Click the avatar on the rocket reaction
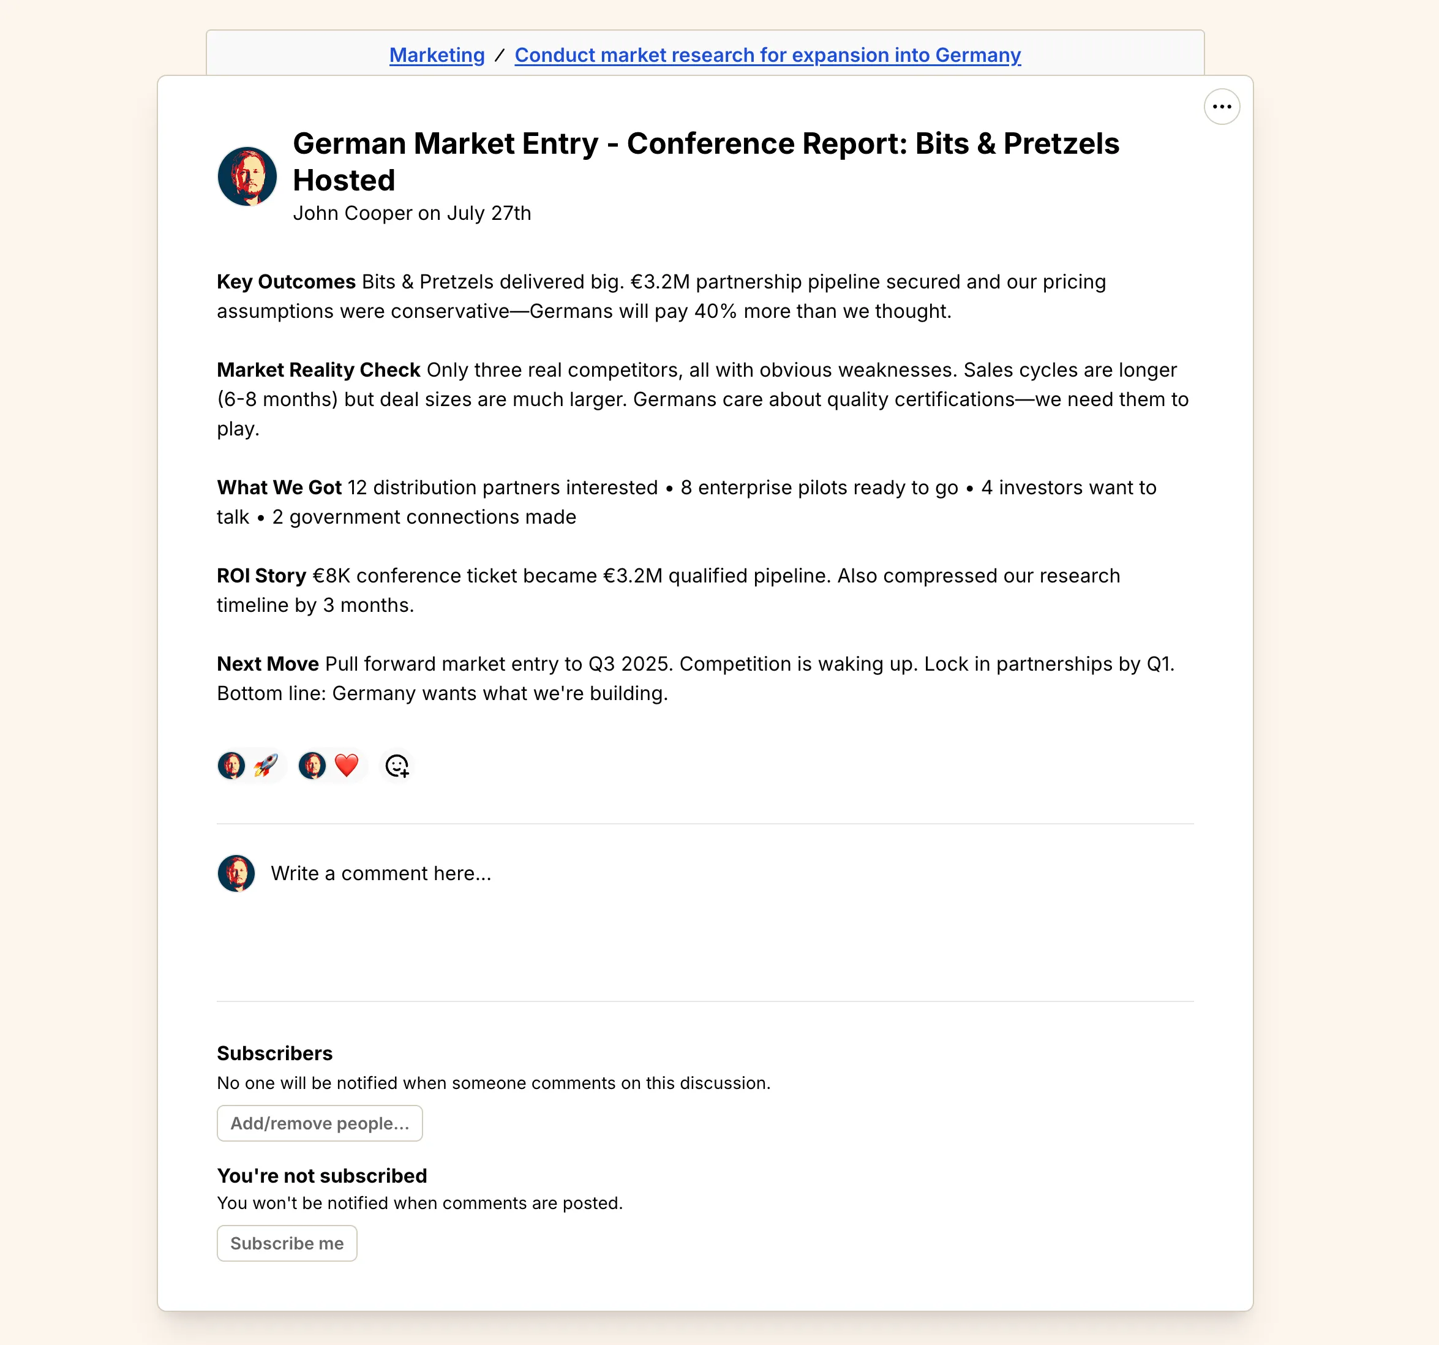Screen dimensions: 1439x1345 pos(232,765)
